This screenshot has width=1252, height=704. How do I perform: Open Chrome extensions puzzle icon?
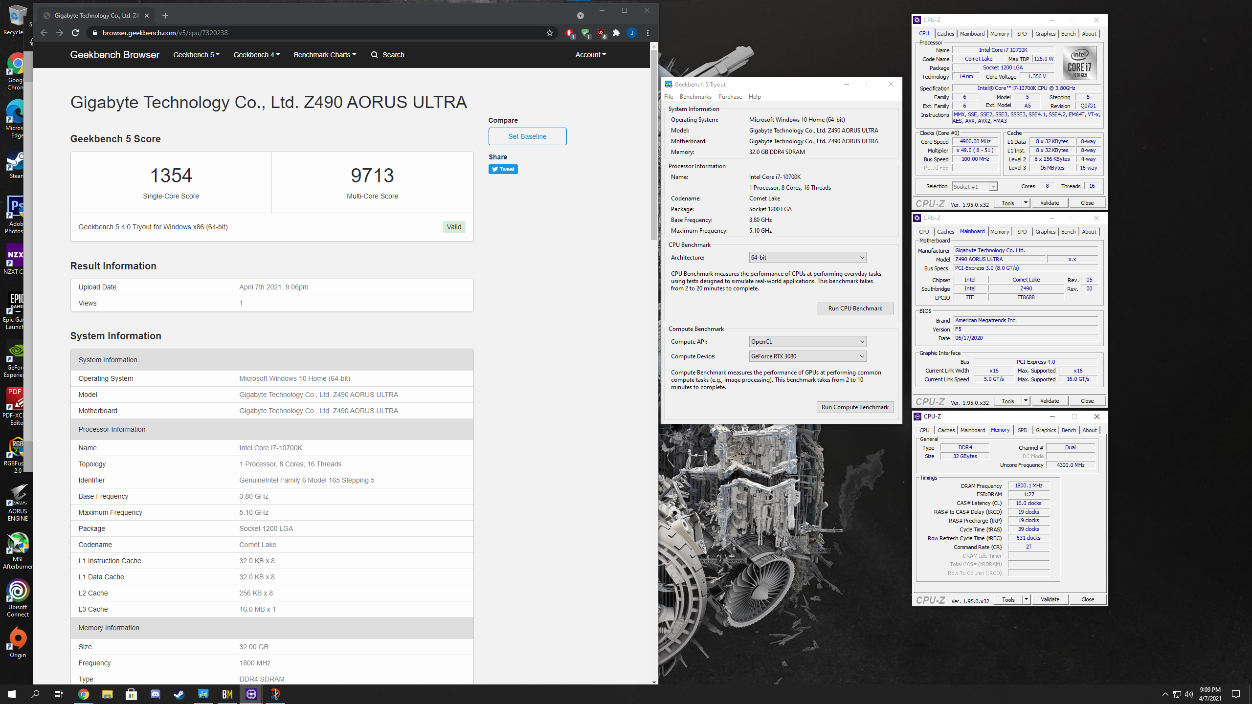616,33
